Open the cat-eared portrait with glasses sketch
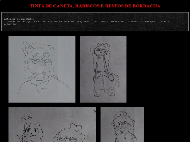Screen dimensions: 190x142 42,69
